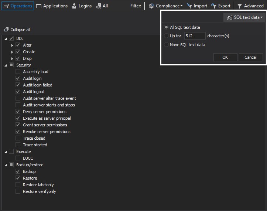The height and width of the screenshot is (211, 267).
Task: Click the Import funnel icon
Action: point(189,6)
